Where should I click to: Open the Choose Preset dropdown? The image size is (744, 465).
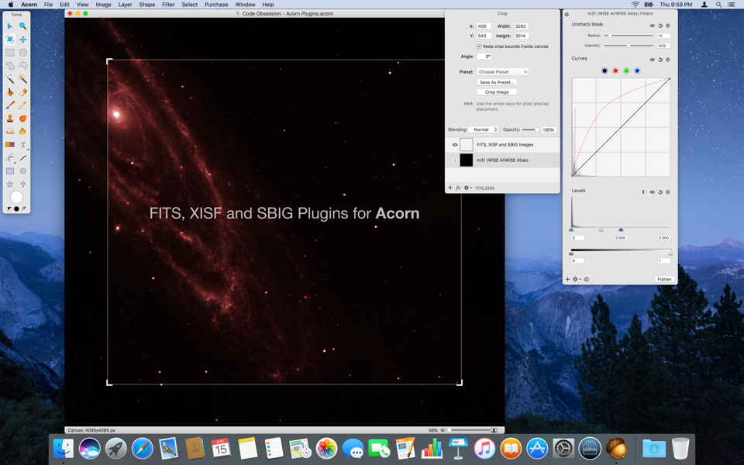[502, 71]
